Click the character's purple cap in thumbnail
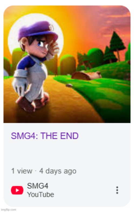Image resolution: width=135 pixels, height=212 pixels. [38, 30]
